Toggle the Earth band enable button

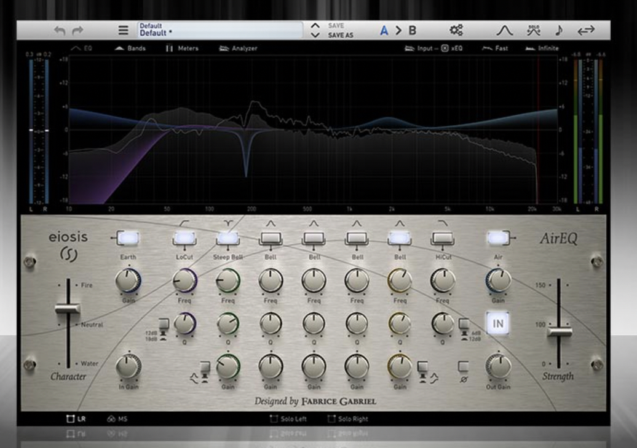pyautogui.click(x=127, y=238)
